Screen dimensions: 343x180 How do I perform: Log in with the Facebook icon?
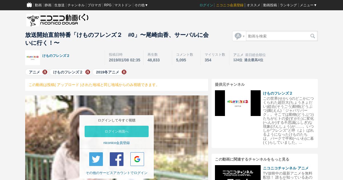(x=117, y=159)
